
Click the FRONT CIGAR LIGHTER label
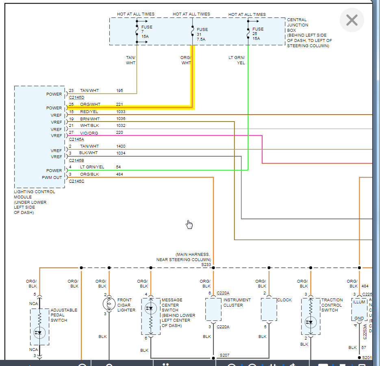126,305
